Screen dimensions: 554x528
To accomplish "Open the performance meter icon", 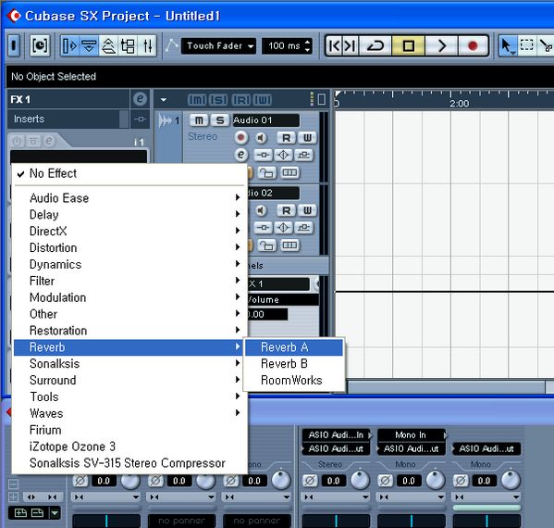I will [x=40, y=46].
